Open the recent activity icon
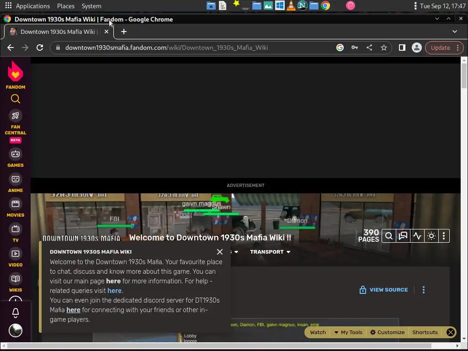Screen dimensions: 468x351 pyautogui.click(x=417, y=236)
